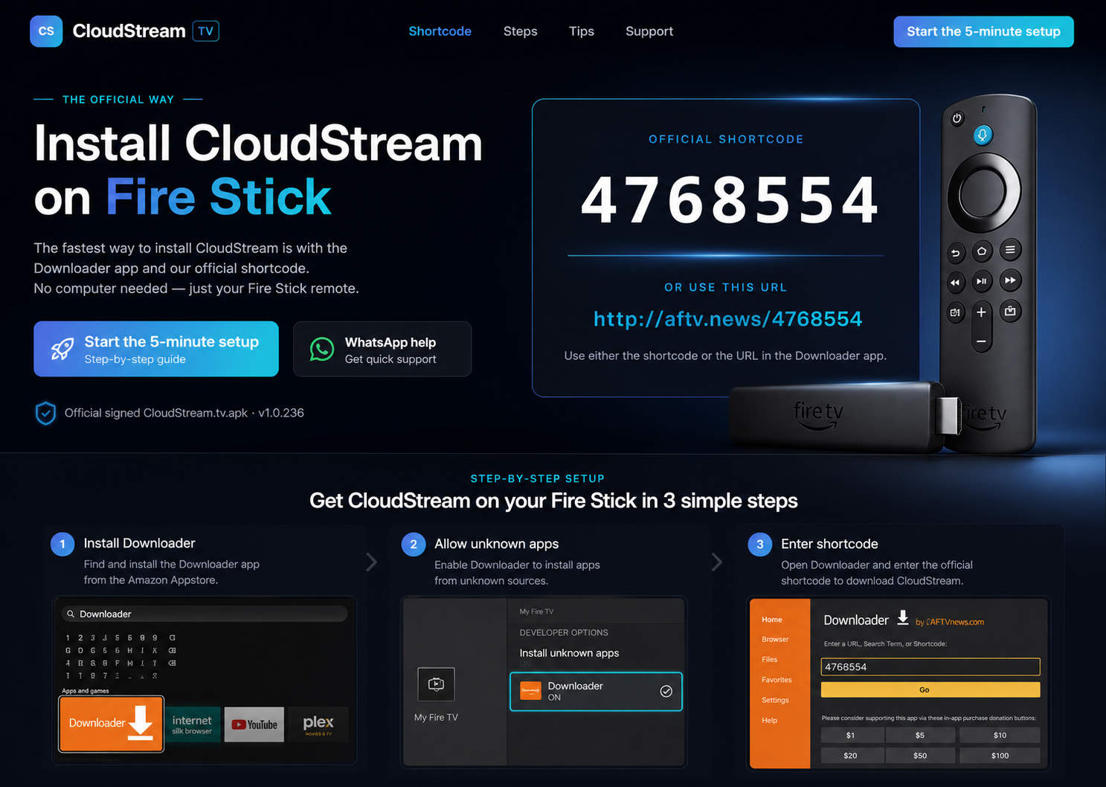This screenshot has height=787, width=1106.
Task: Click Install unknown apps in developer options
Action: [569, 653]
